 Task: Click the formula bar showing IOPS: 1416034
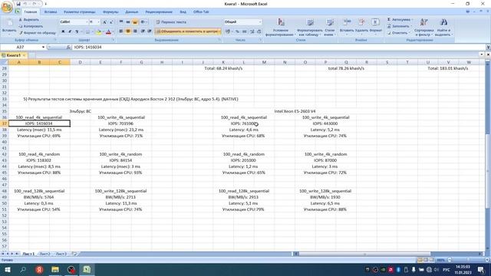point(278,47)
